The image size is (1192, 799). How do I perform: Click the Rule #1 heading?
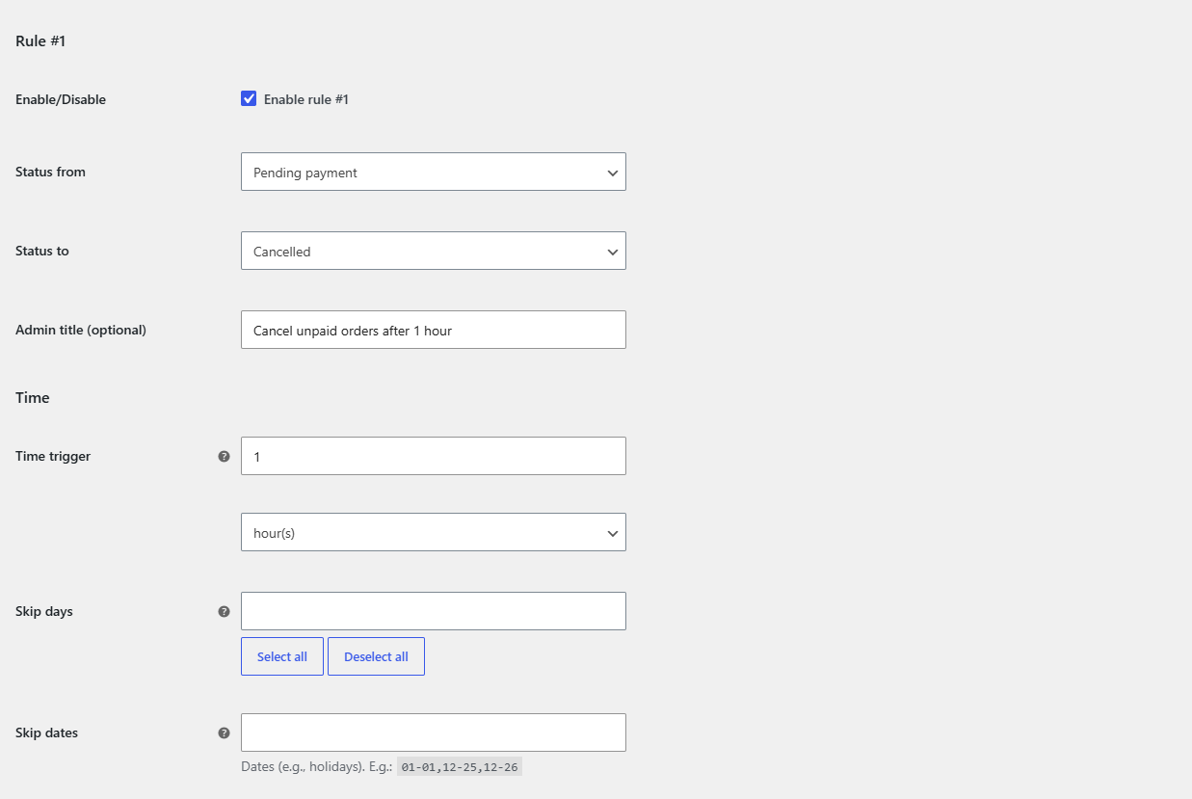(x=40, y=41)
